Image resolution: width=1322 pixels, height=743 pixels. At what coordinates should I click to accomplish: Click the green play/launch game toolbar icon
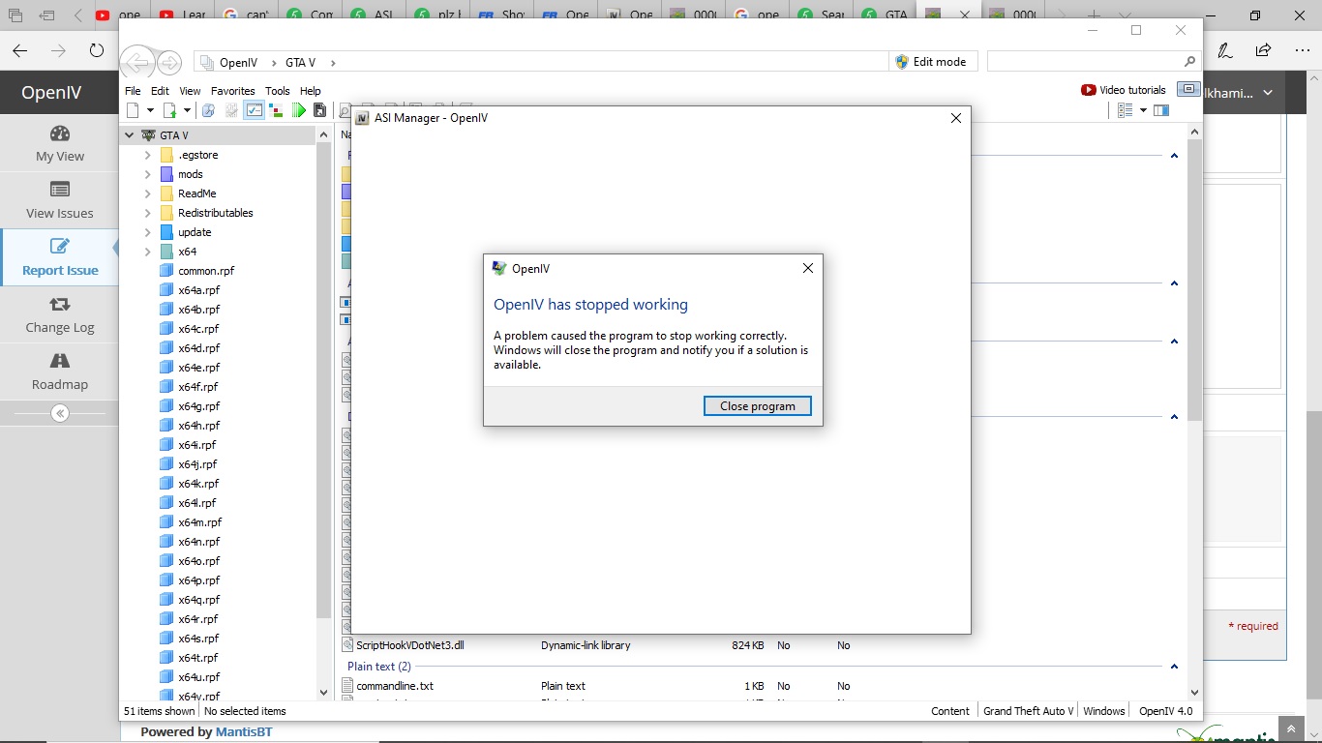[299, 110]
